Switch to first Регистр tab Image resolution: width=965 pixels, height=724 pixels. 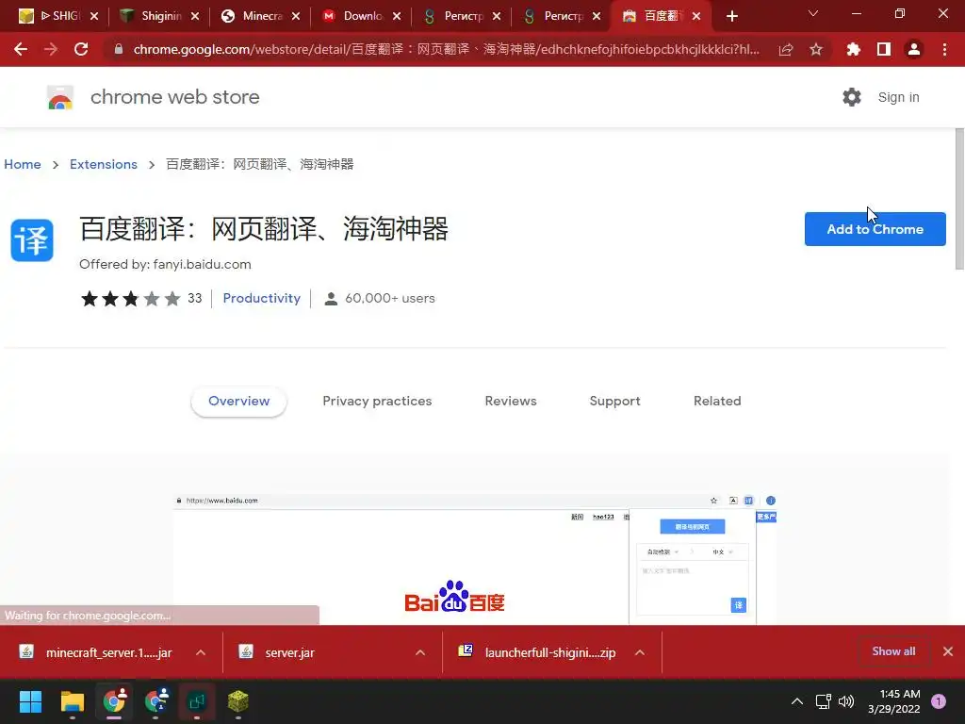[x=462, y=16]
